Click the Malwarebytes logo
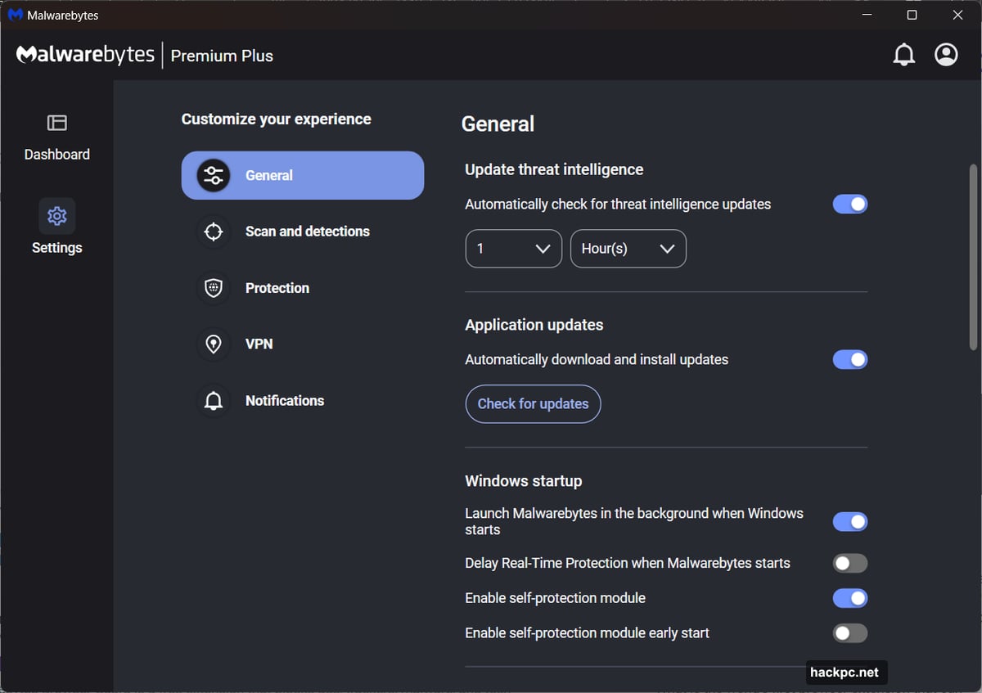 click(85, 54)
